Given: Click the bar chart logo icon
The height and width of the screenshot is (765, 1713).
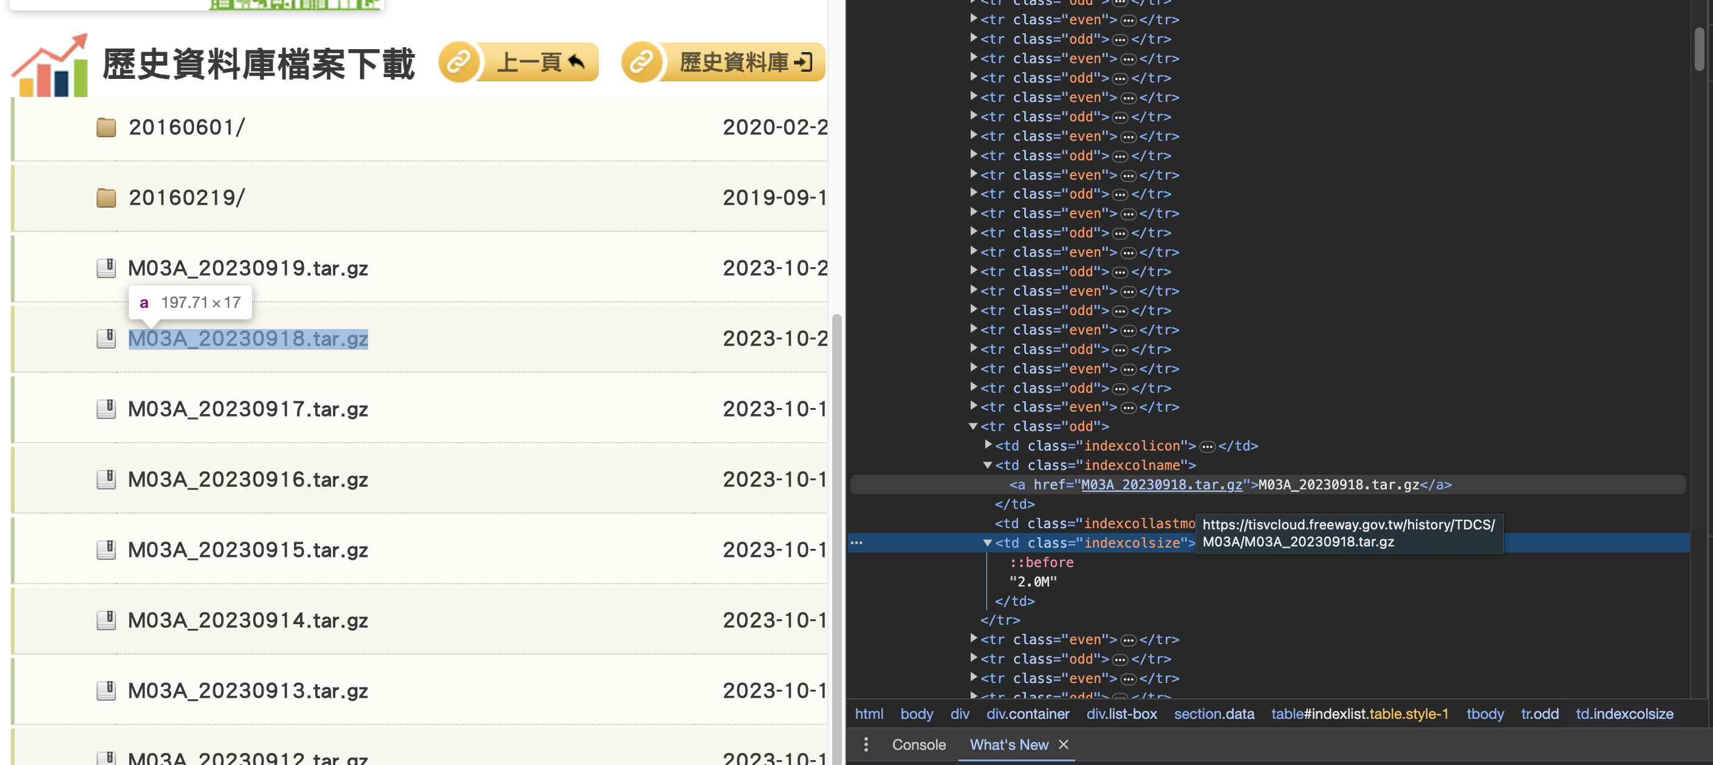Looking at the screenshot, I should [x=50, y=66].
